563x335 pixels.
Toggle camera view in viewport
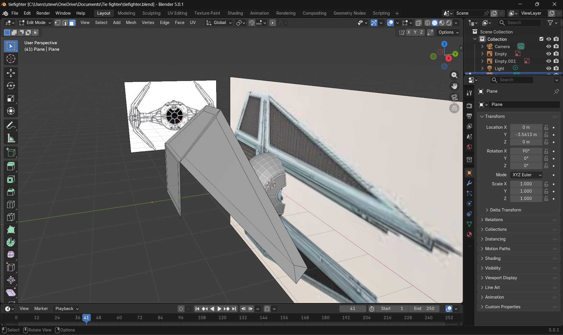(x=454, y=97)
